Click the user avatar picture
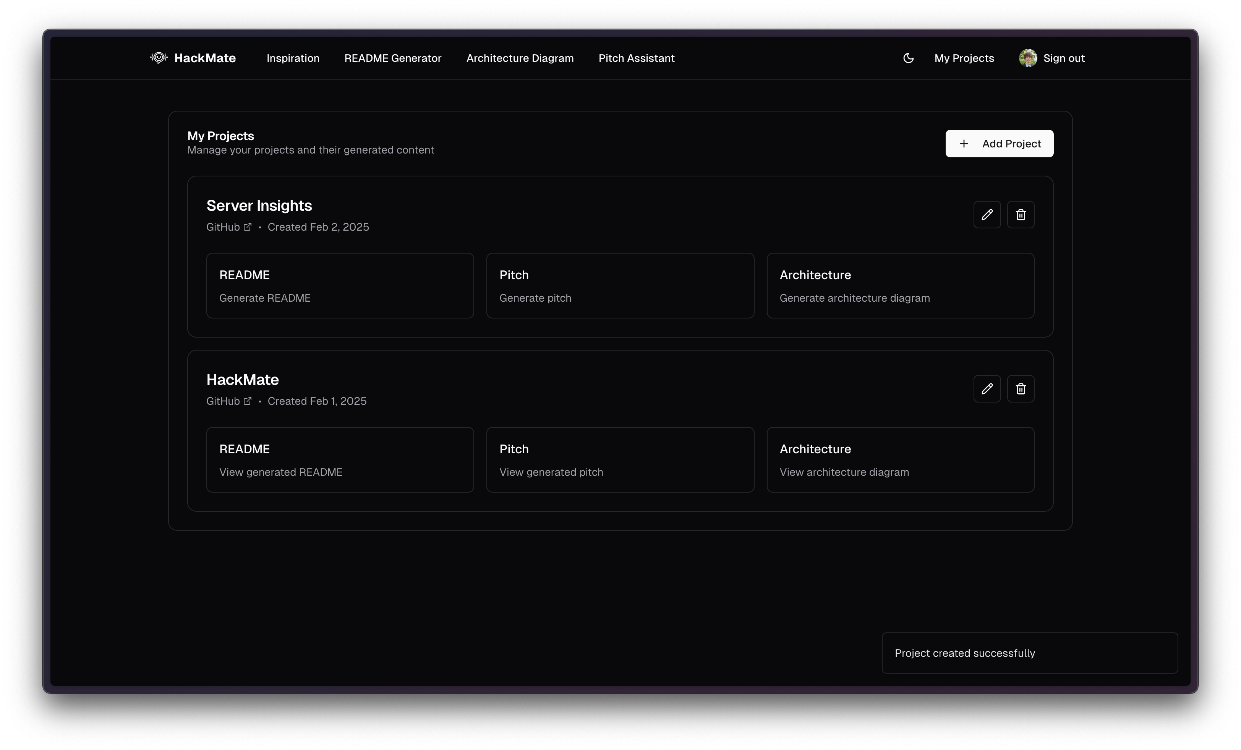This screenshot has width=1241, height=750. tap(1027, 58)
